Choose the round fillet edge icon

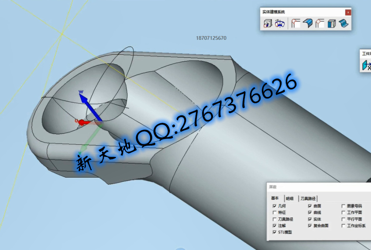click(296, 24)
